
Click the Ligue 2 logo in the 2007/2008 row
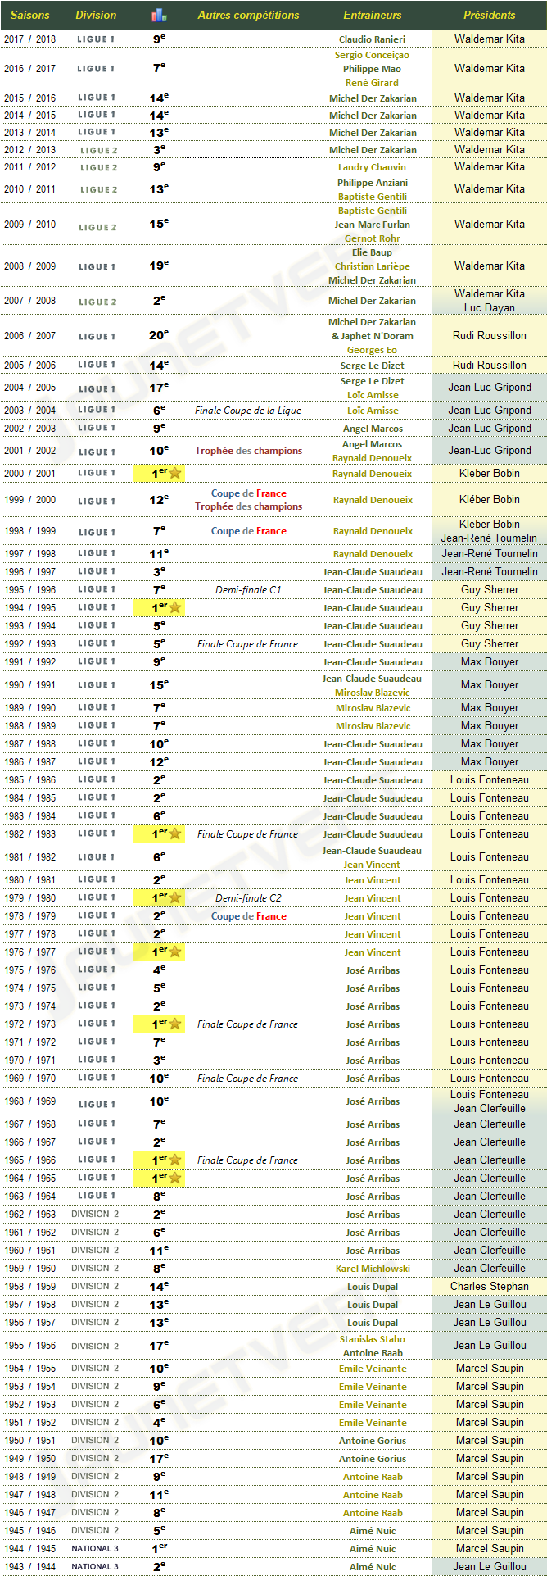tap(97, 302)
